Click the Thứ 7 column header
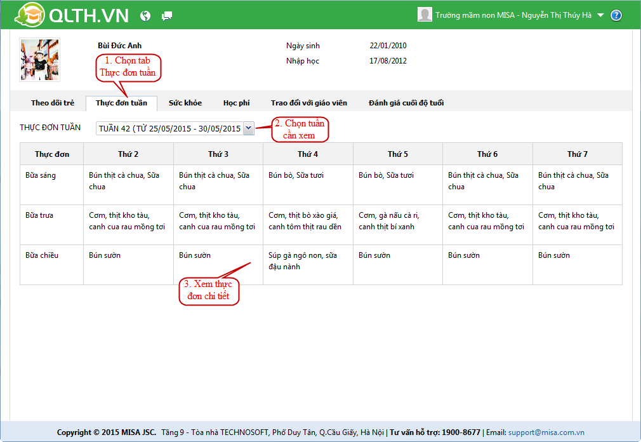The image size is (641, 442). (578, 154)
